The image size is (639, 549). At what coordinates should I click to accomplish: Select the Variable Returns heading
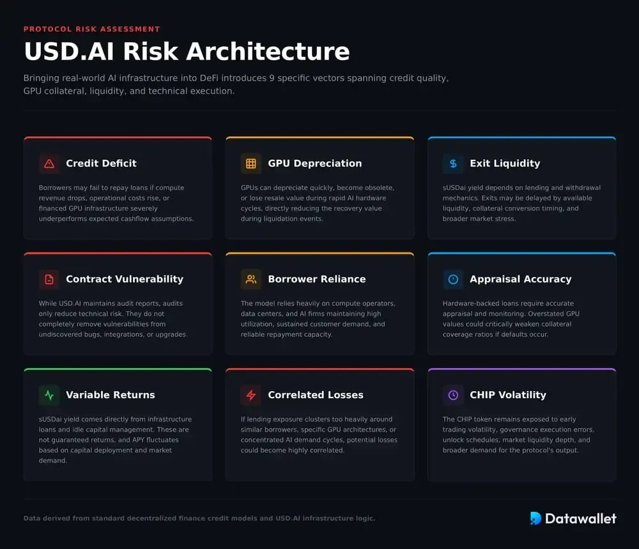(x=111, y=395)
